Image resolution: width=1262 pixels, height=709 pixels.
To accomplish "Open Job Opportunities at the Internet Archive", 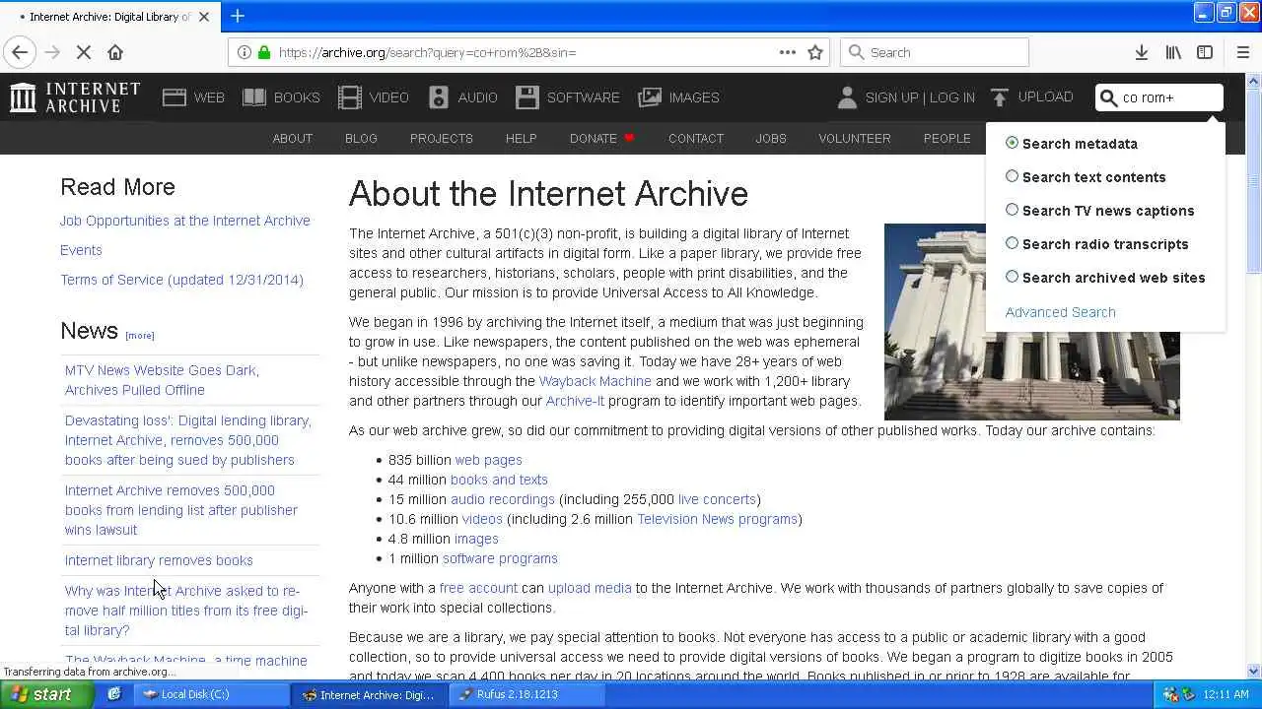I will 185,221.
